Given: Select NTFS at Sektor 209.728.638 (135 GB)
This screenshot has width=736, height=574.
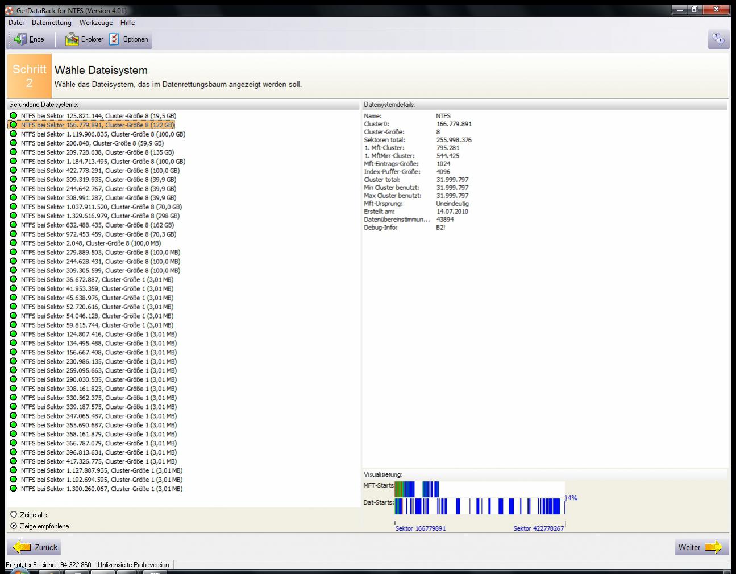Looking at the screenshot, I should pos(92,152).
